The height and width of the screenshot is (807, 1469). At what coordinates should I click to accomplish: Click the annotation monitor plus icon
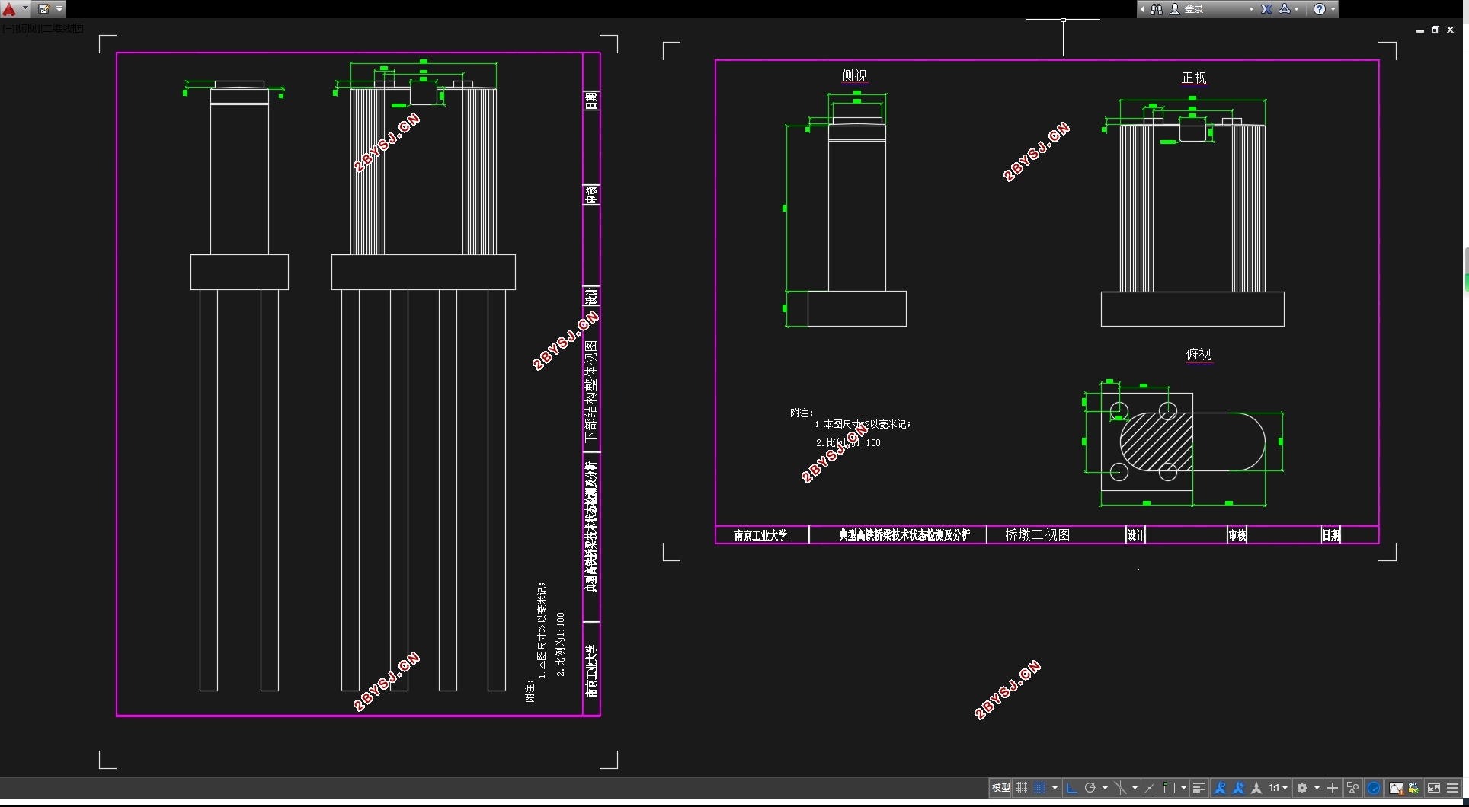[1333, 788]
